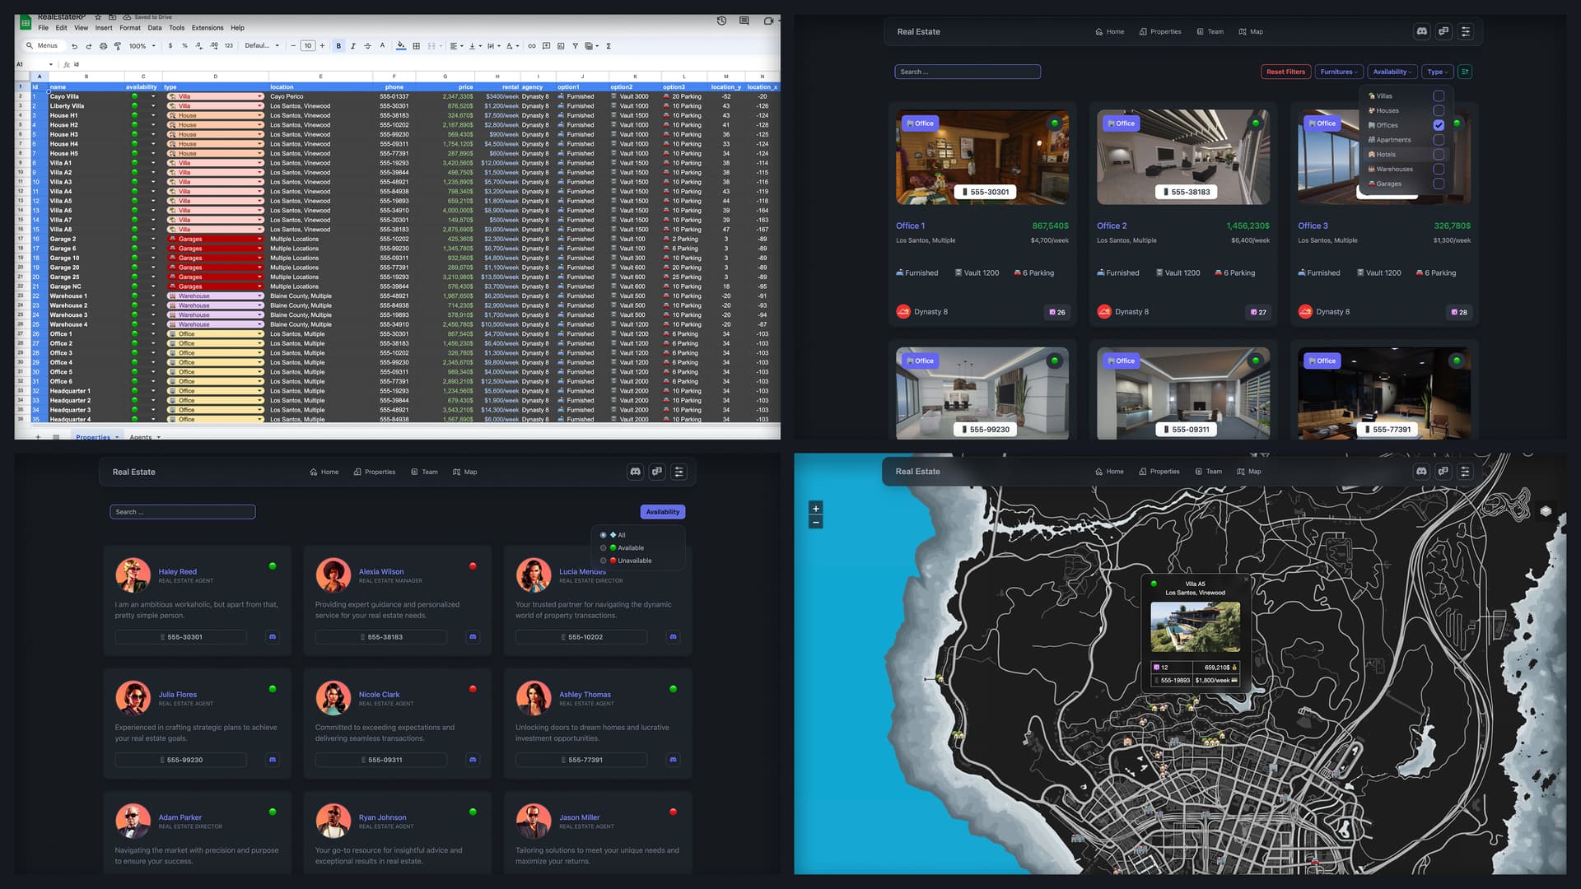Uncheck the Offices checkbox in the Type filter

tap(1439, 125)
